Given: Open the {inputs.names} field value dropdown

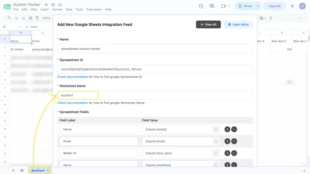Looking at the screenshot, I should click(x=216, y=129).
